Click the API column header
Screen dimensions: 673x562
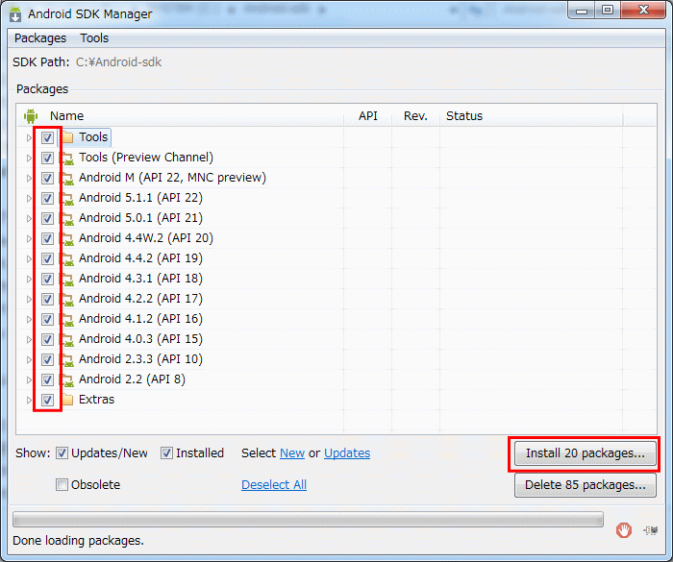pos(368,116)
